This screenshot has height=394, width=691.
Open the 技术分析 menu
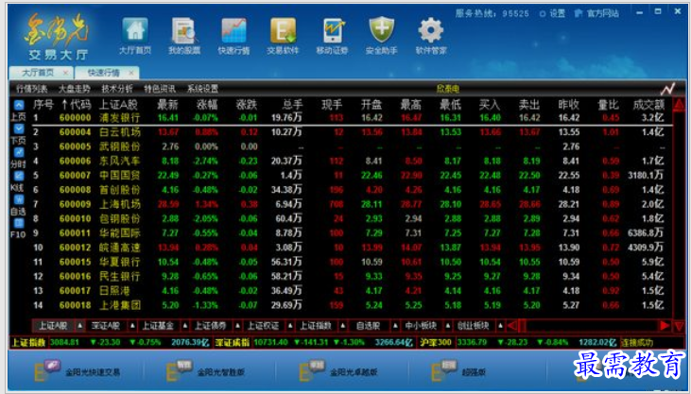click(117, 89)
